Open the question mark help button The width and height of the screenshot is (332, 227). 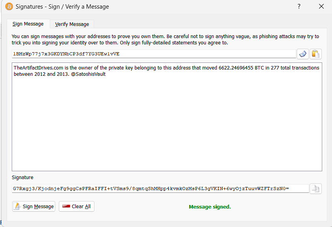pyautogui.click(x=299, y=7)
